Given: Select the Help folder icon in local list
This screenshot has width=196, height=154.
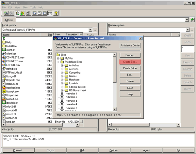Looking at the screenshot, I should (4, 42).
